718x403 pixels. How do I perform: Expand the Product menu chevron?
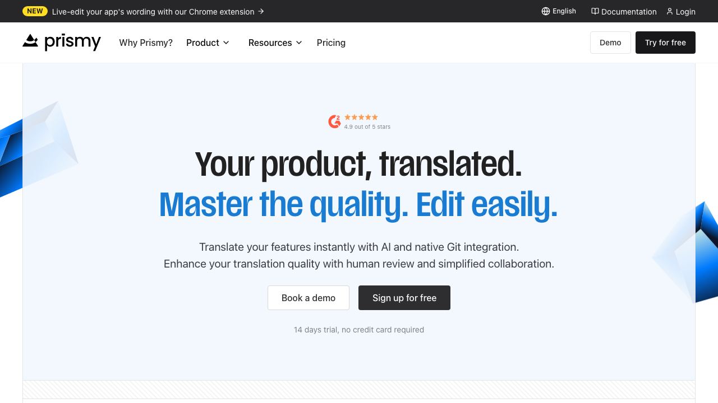coord(226,43)
